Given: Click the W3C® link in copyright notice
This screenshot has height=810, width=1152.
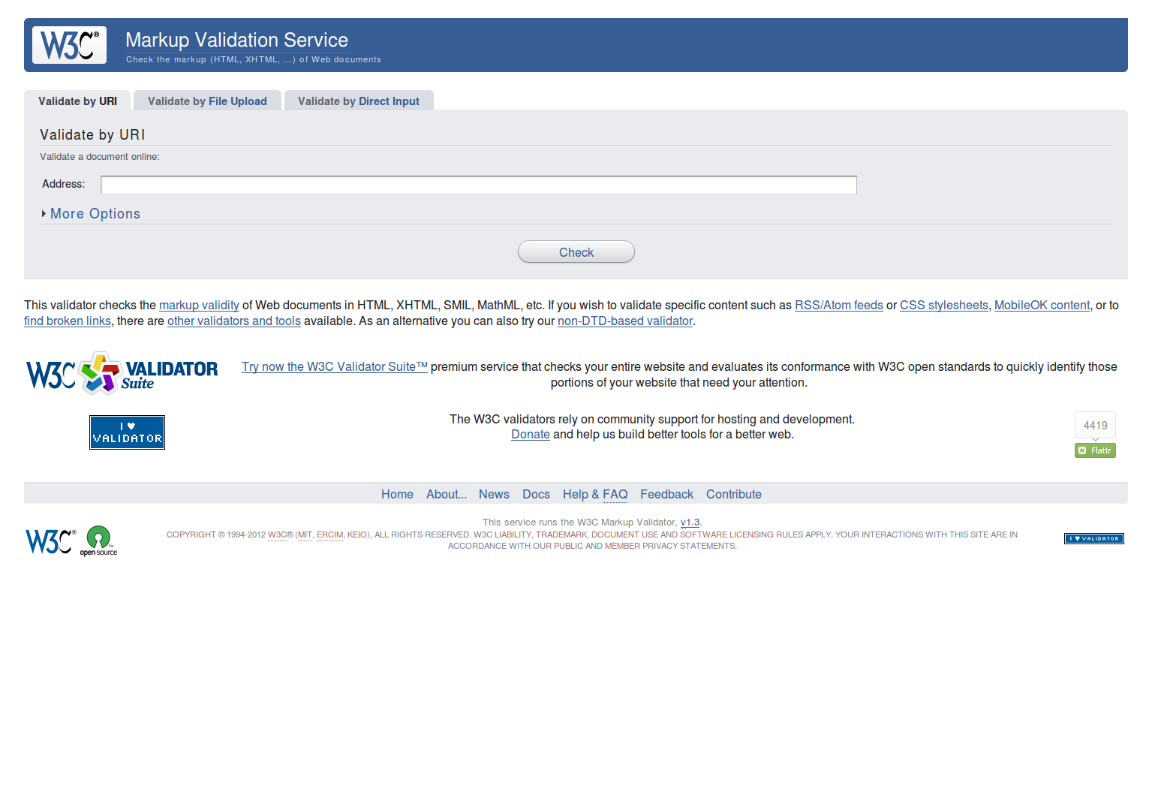Looking at the screenshot, I should [280, 534].
